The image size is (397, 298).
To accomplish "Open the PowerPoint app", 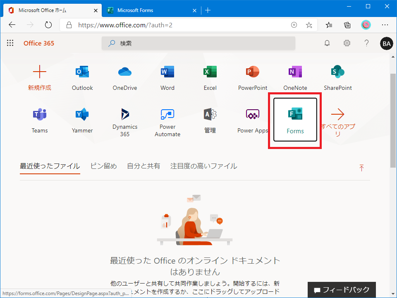I will click(x=252, y=78).
